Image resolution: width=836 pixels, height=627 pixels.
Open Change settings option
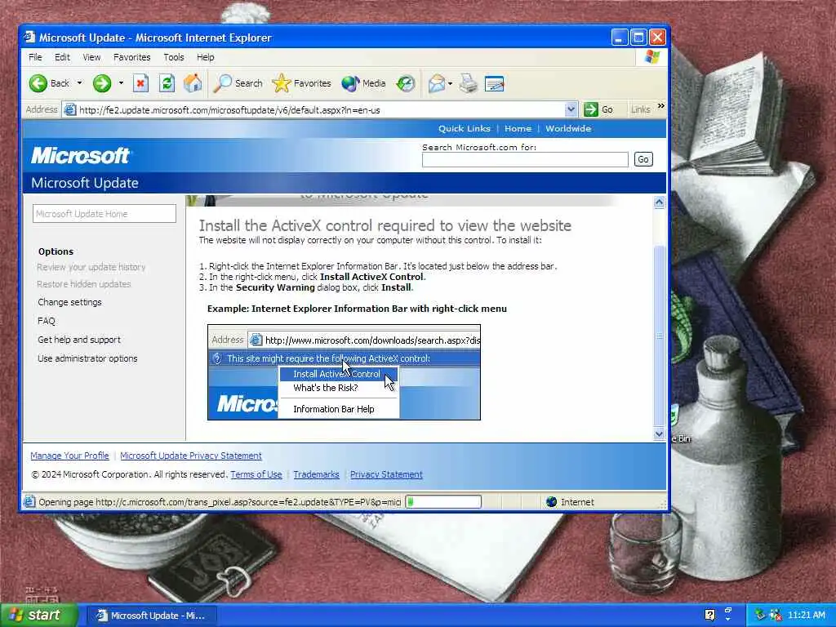tap(69, 302)
